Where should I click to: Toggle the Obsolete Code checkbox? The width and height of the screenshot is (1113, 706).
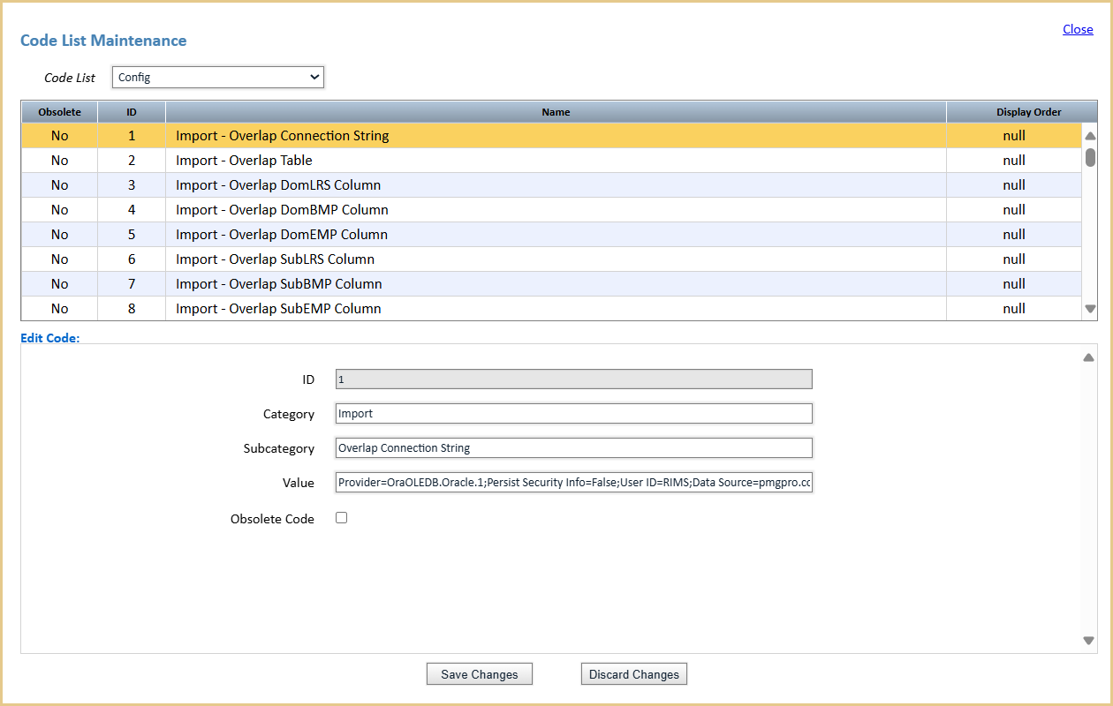point(342,518)
